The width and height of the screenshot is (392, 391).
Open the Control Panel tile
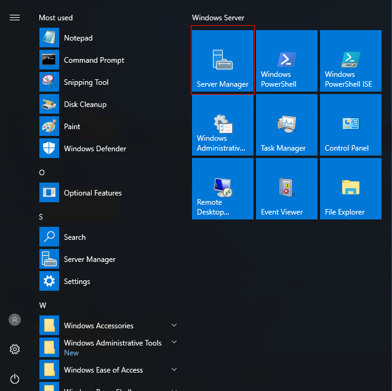[x=351, y=125]
